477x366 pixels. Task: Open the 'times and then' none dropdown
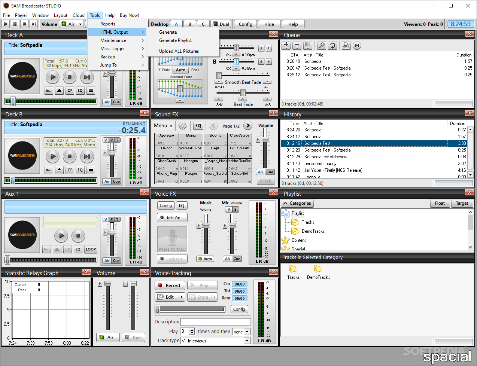247,332
